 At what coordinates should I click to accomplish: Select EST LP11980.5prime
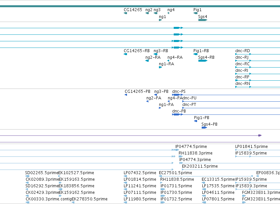[125, 202]
